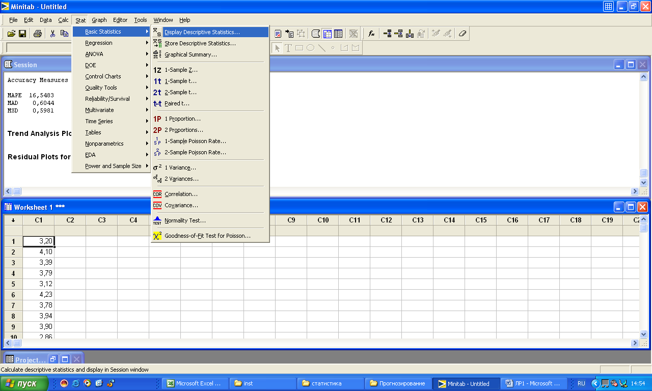Expand the Time Series submenu
The width and height of the screenshot is (652, 391).
point(112,121)
